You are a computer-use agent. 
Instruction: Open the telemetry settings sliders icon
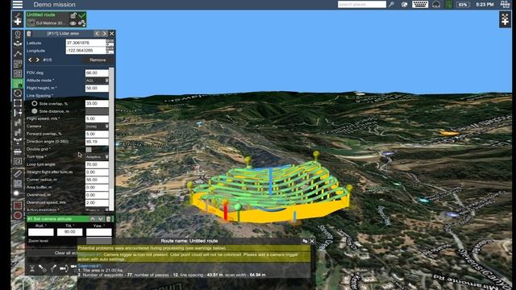pyautogui.click(x=506, y=4)
